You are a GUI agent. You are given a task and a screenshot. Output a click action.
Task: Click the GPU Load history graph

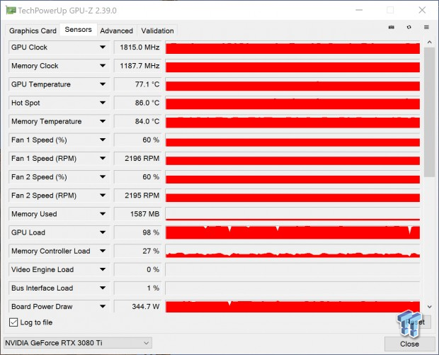coord(292,232)
